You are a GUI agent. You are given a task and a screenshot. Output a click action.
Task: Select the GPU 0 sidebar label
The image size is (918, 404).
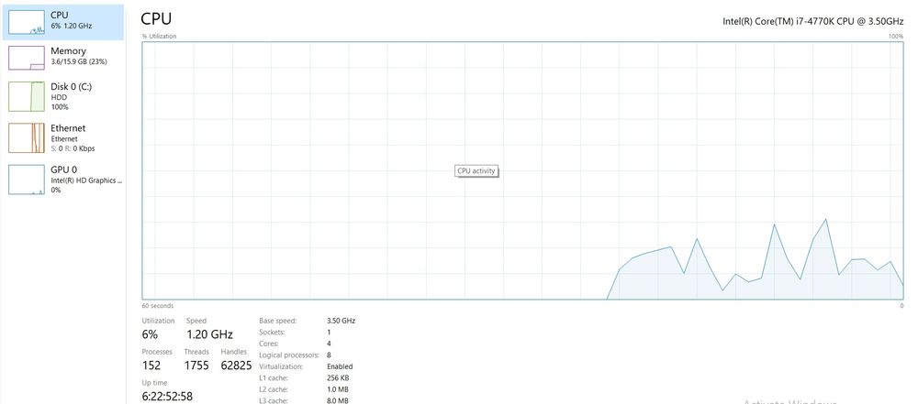point(64,169)
